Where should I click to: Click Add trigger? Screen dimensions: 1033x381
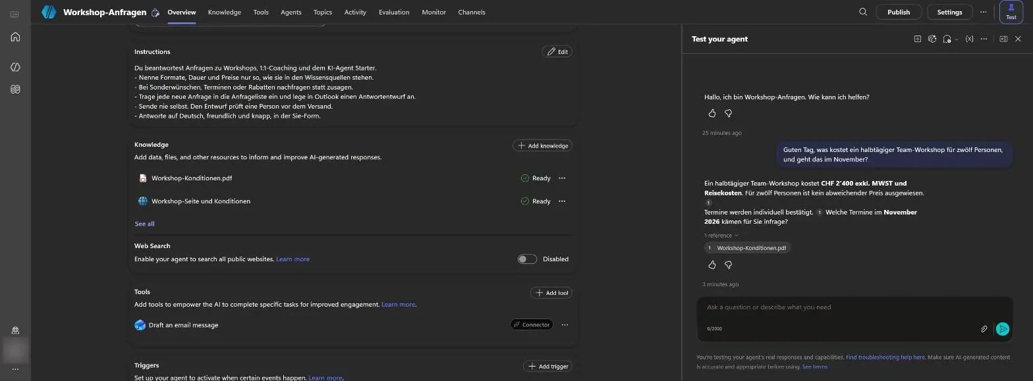548,367
